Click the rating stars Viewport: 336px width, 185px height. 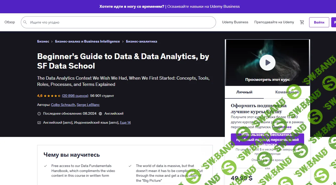click(x=52, y=96)
